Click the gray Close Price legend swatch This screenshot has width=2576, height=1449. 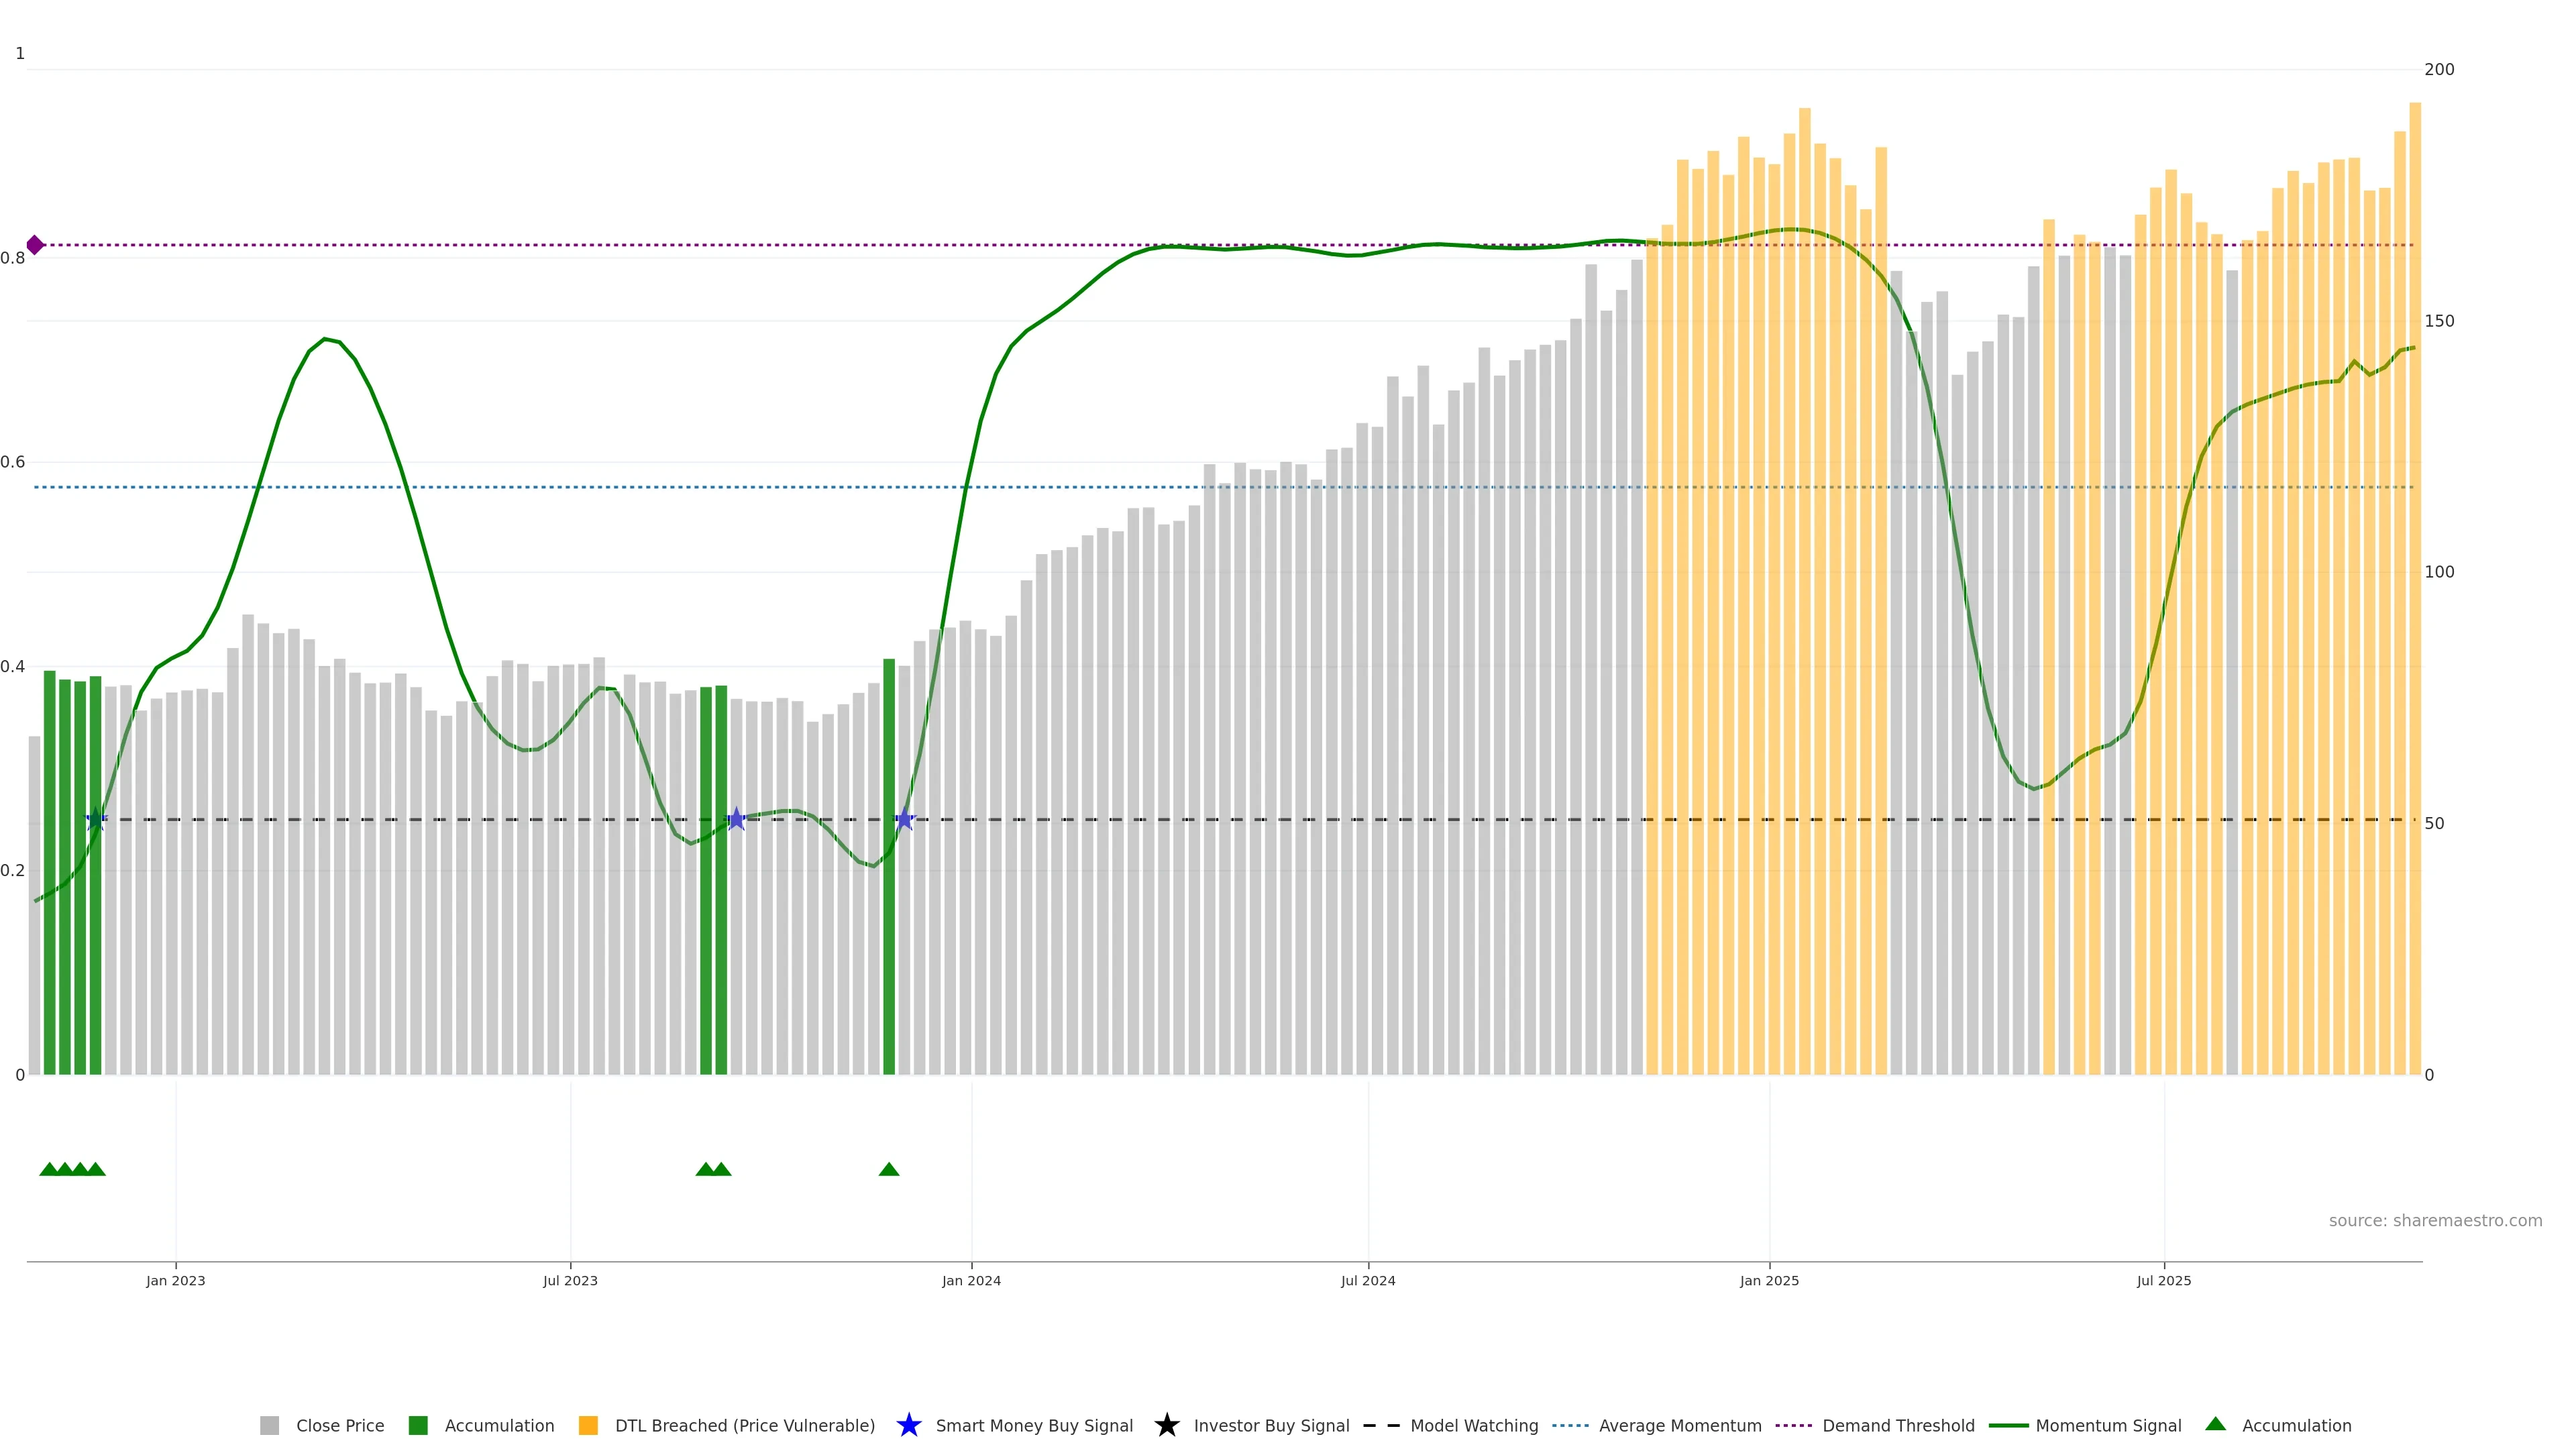(269, 1425)
